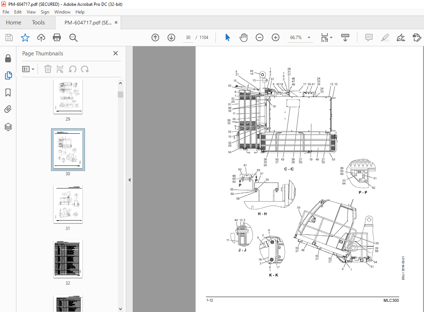Open the Edit menu
The width and height of the screenshot is (424, 312).
18,12
